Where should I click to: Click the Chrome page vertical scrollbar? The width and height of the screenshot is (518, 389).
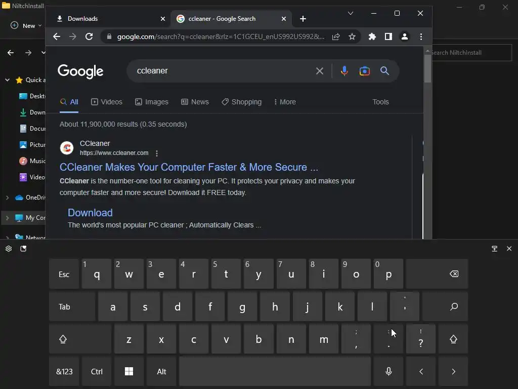click(x=427, y=68)
